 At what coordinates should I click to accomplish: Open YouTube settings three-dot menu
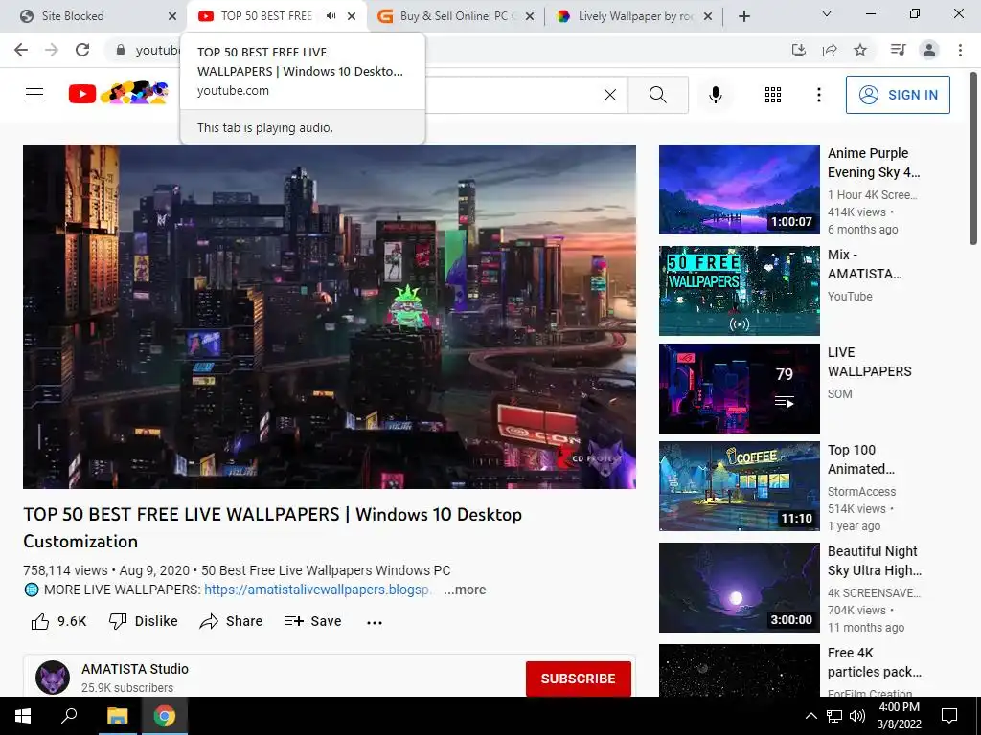[818, 95]
